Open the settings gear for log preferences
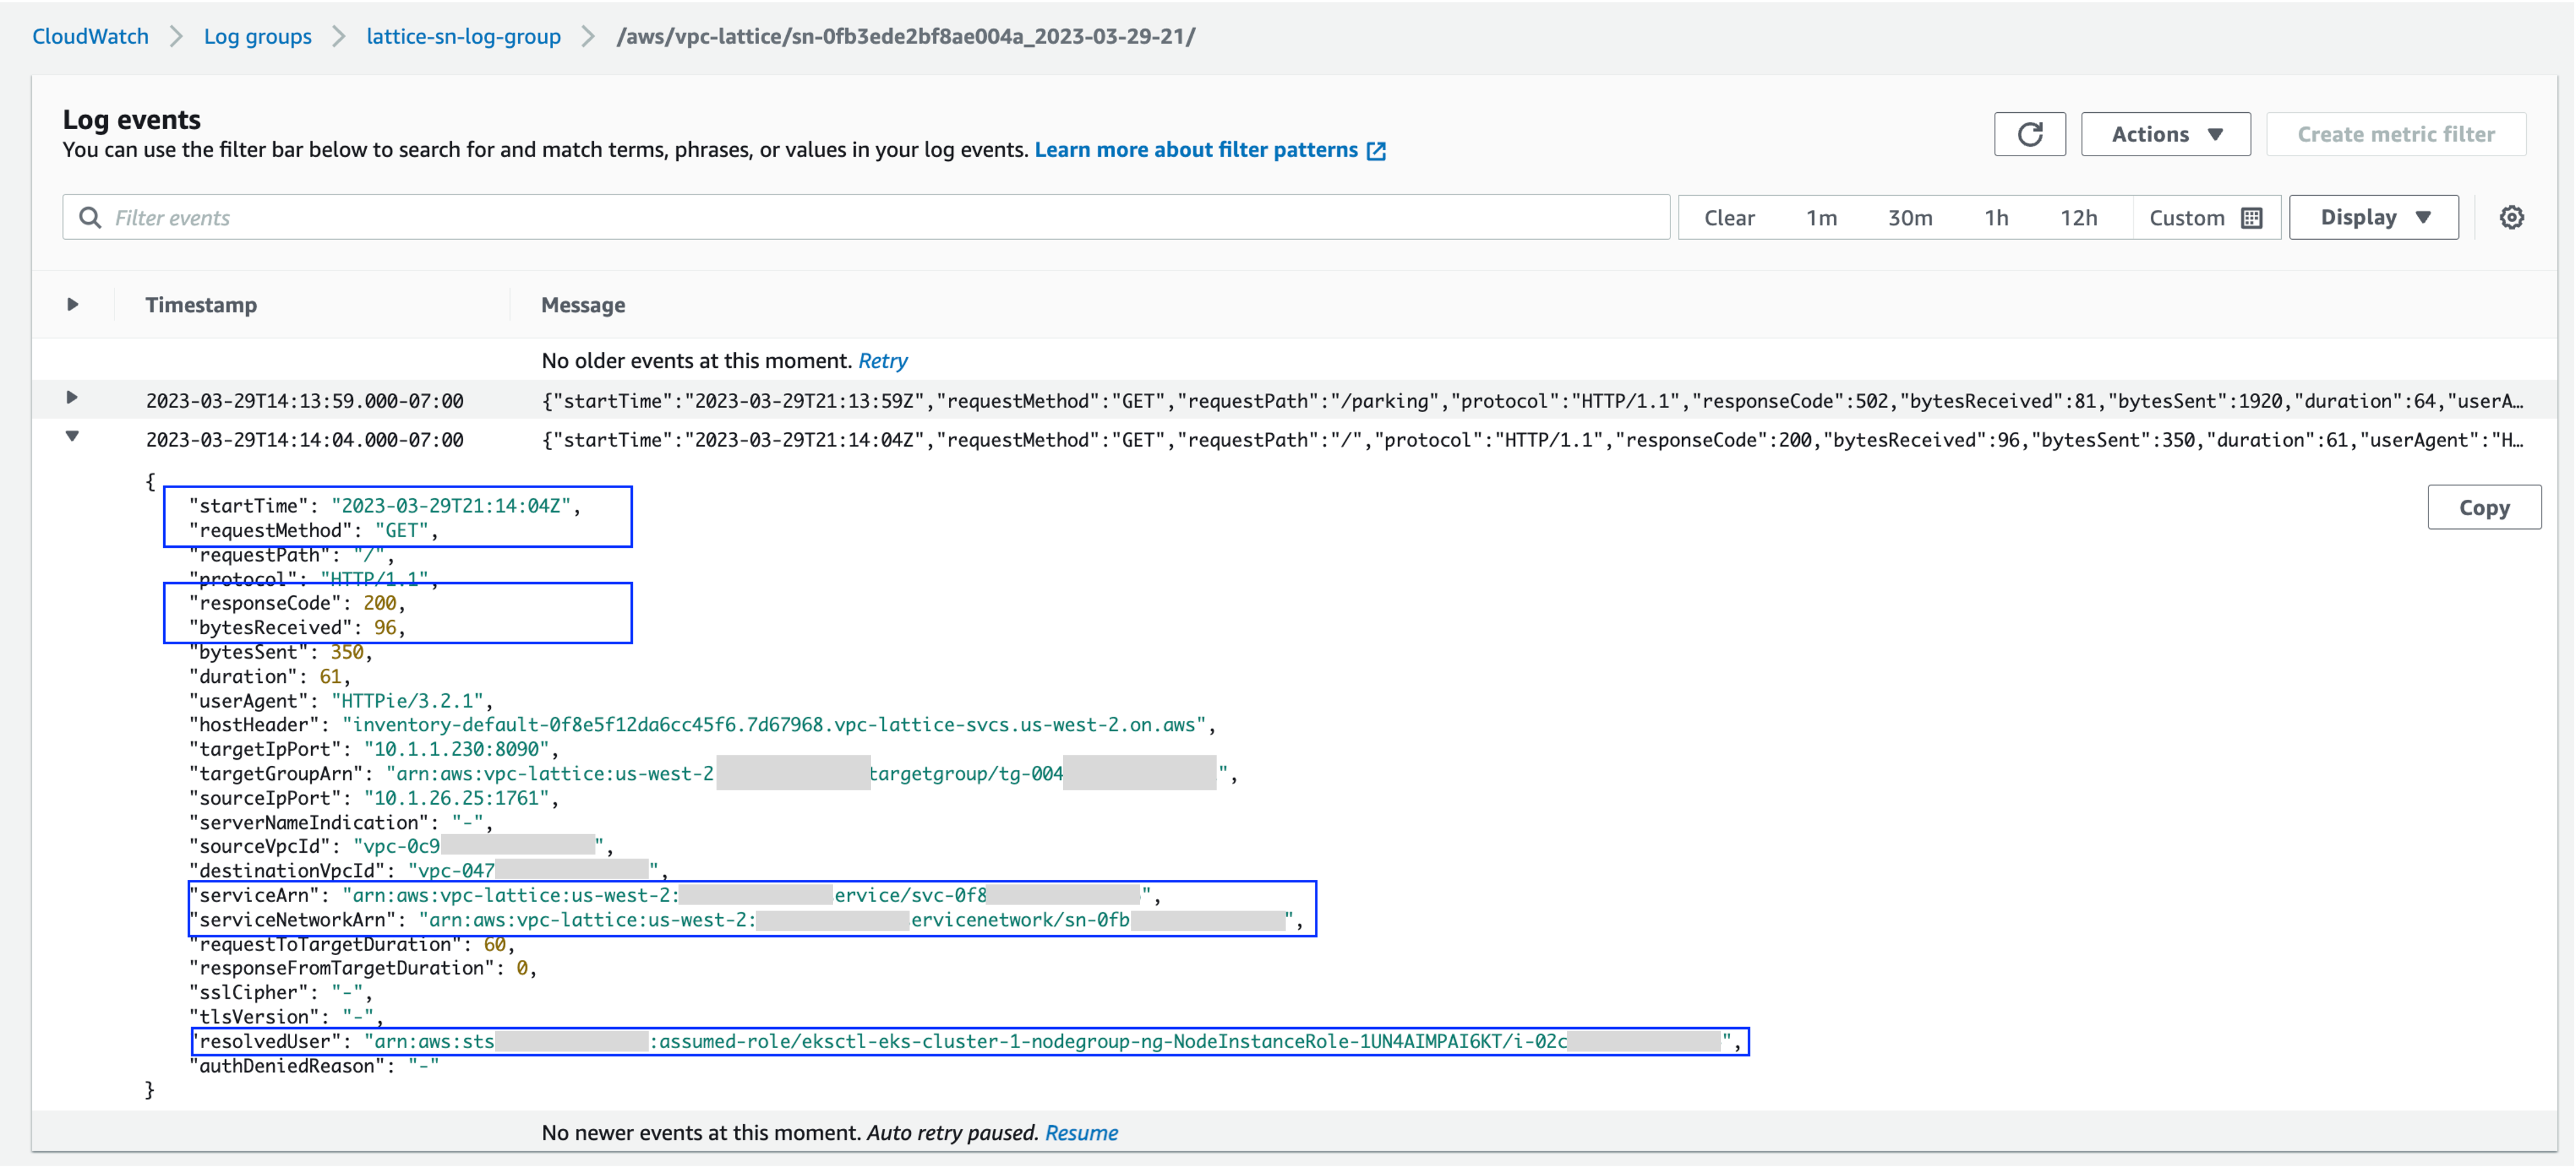 pyautogui.click(x=2512, y=217)
